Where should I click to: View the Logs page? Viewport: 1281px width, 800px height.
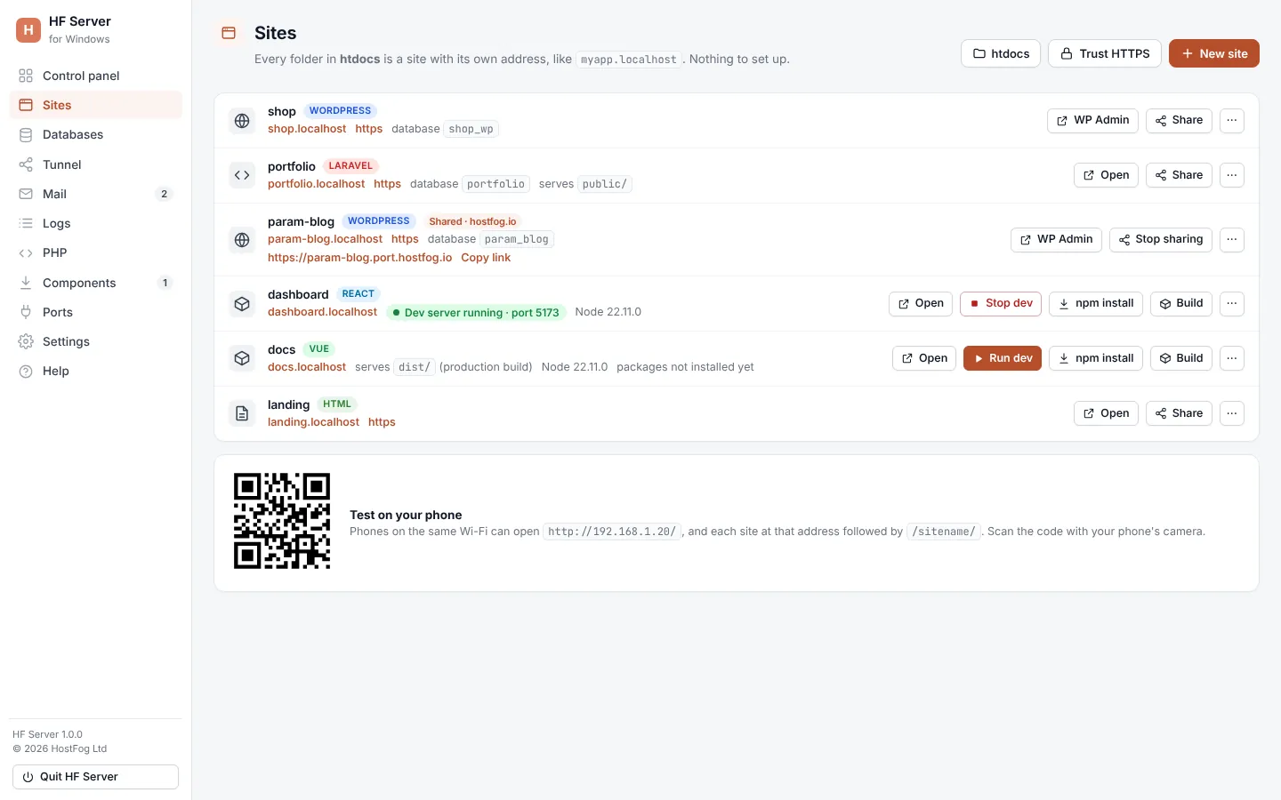[x=95, y=223]
